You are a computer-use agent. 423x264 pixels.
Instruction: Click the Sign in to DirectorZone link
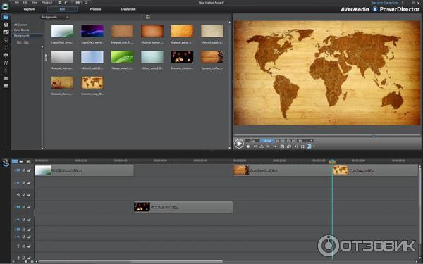tap(385, 2)
